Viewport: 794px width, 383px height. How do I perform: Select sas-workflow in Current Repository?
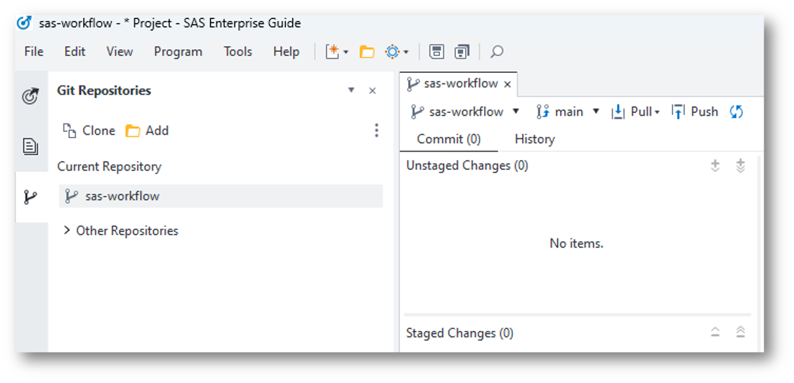(122, 196)
